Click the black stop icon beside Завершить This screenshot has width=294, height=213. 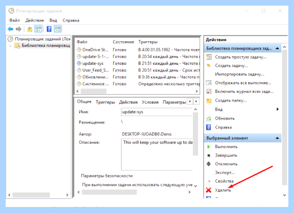pyautogui.click(x=209, y=156)
